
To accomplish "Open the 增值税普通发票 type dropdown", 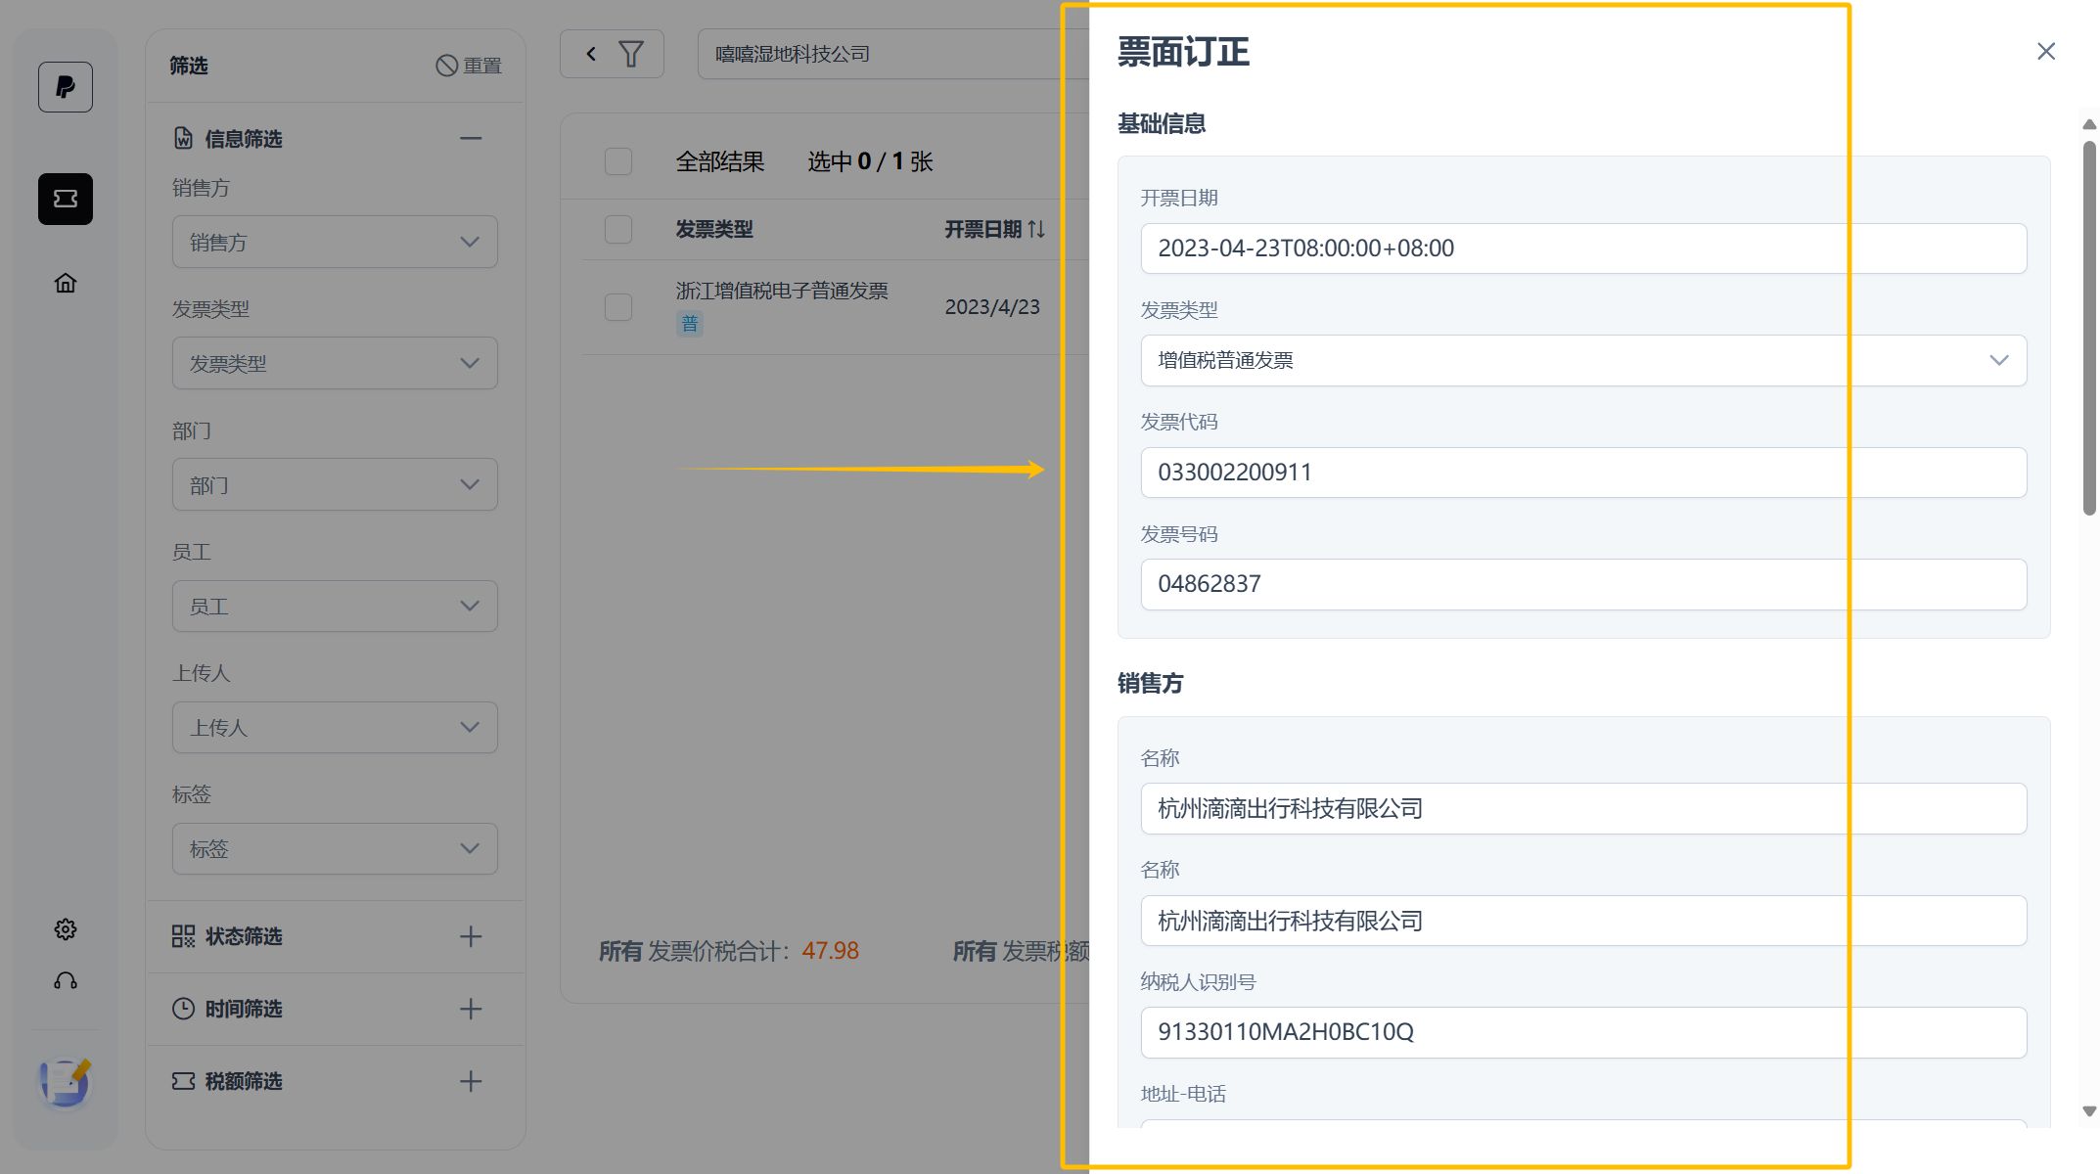I will (x=1583, y=360).
